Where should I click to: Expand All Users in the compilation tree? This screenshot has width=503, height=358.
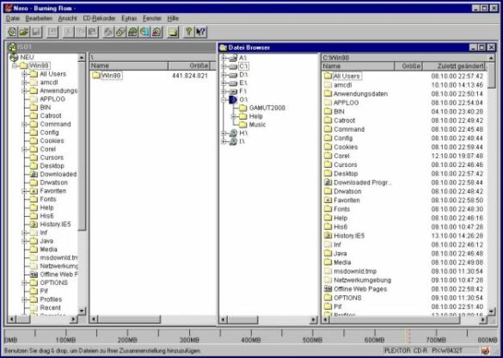click(24, 74)
